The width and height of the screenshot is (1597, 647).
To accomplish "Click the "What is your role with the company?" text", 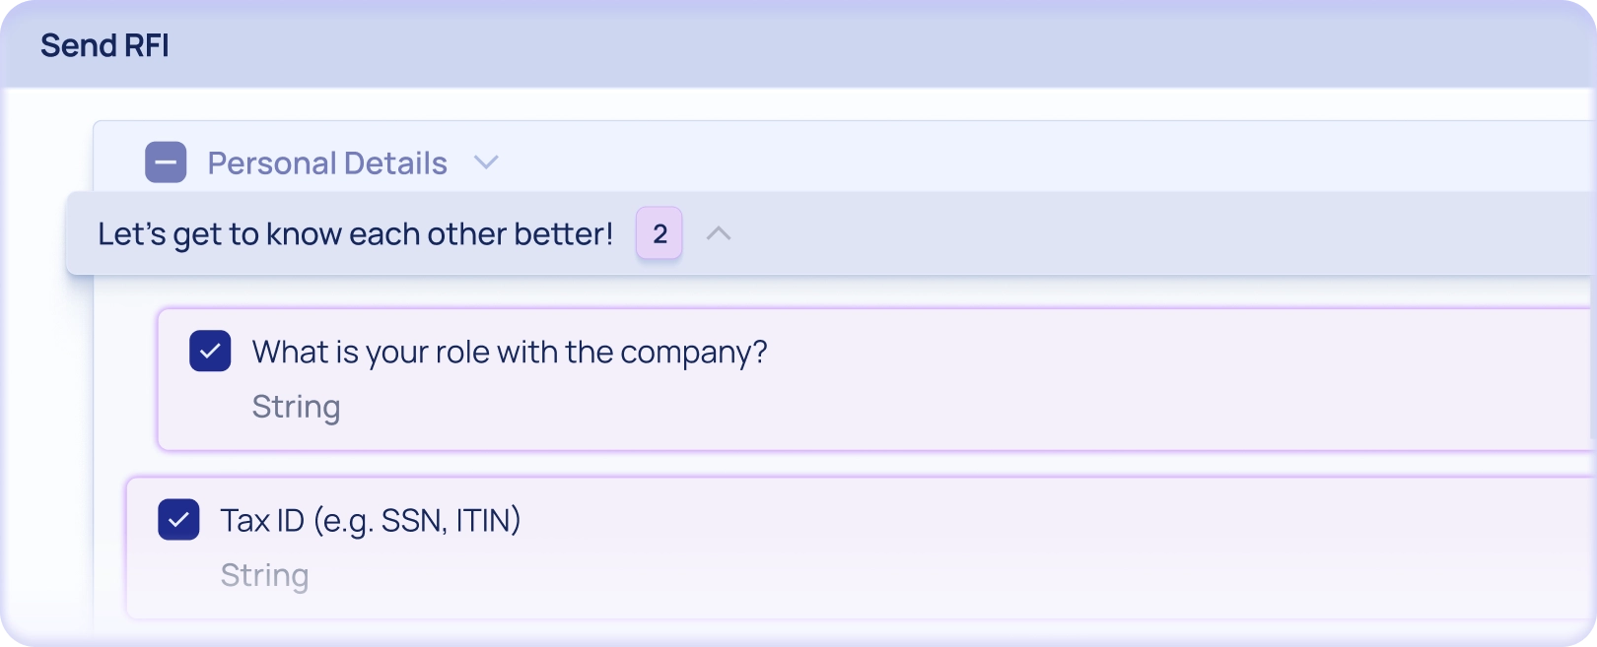I will pos(509,352).
